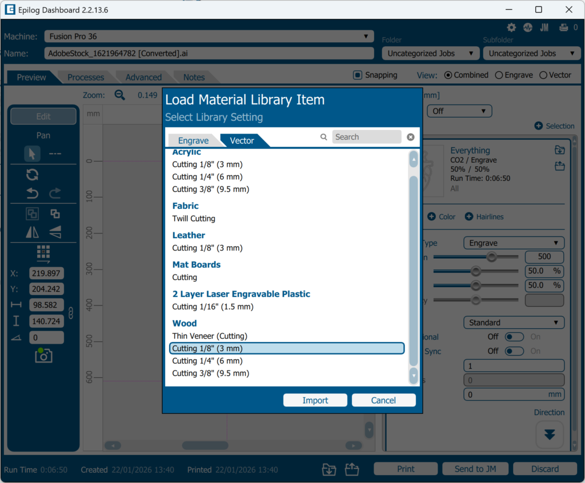Click the Discard button

pyautogui.click(x=544, y=469)
